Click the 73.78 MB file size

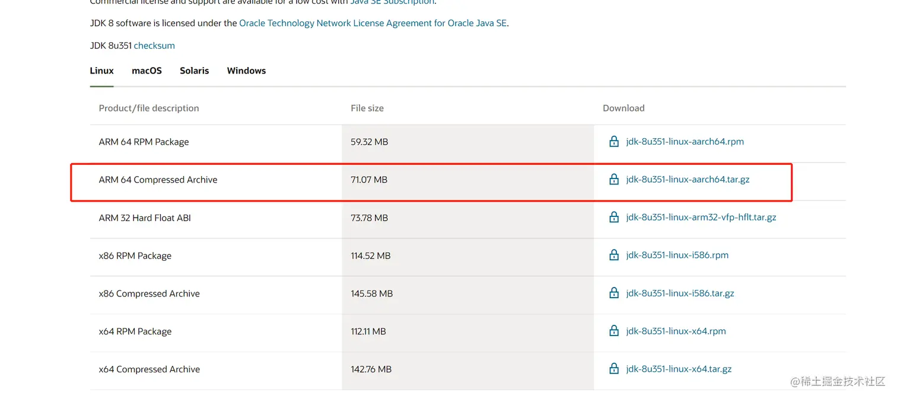pos(369,218)
